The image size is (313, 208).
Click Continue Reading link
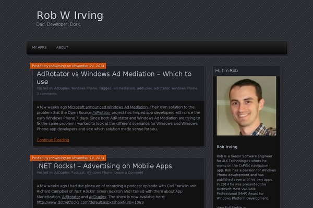(53, 140)
